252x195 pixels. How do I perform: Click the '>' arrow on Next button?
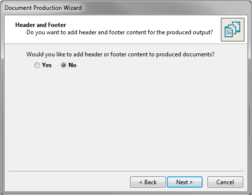pyautogui.click(x=191, y=182)
